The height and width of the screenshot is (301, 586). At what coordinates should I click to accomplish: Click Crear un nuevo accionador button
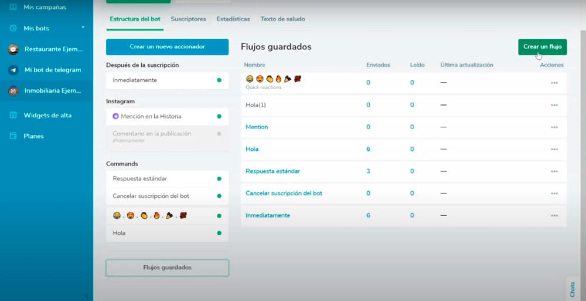point(167,47)
